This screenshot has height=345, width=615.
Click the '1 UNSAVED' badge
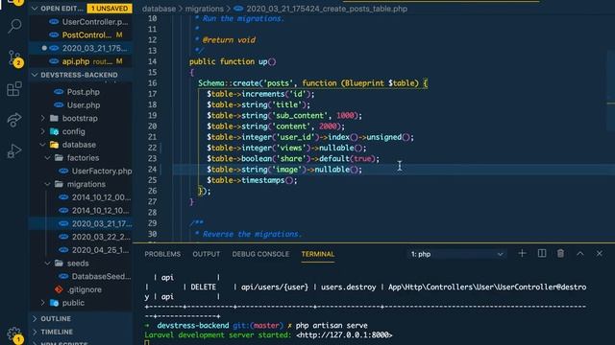click(x=110, y=9)
